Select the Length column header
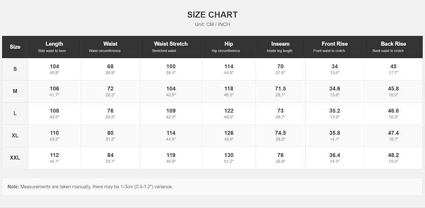Viewport: 425px width, 208px height. [54, 47]
